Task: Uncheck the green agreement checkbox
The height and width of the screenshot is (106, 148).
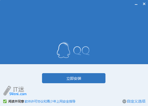Action: coord(5,101)
